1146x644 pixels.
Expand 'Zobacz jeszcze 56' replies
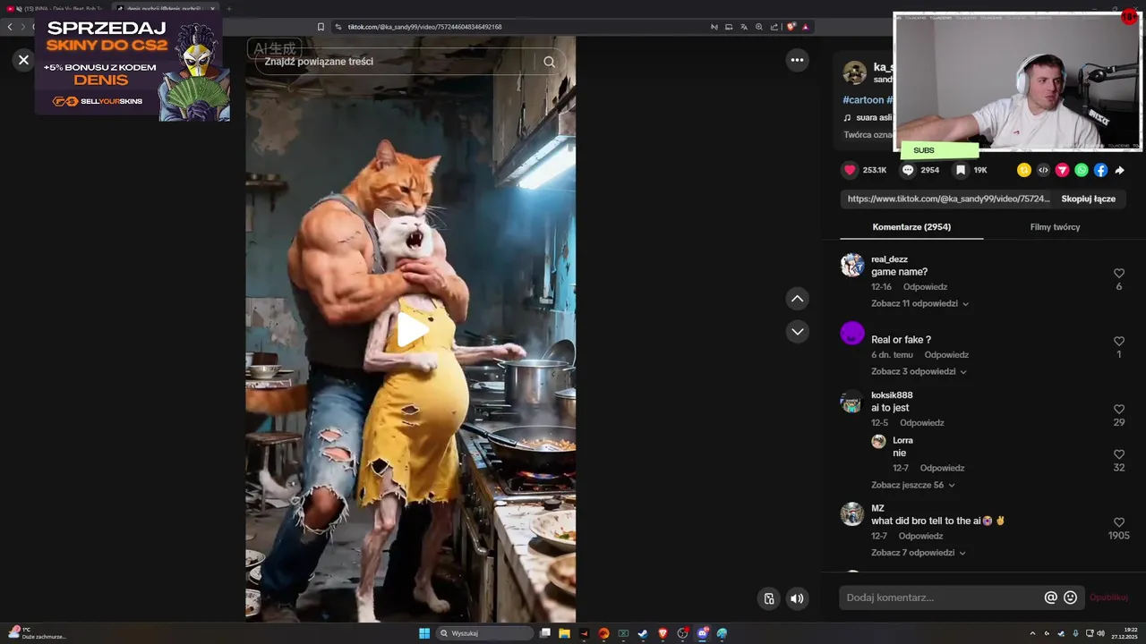(913, 485)
